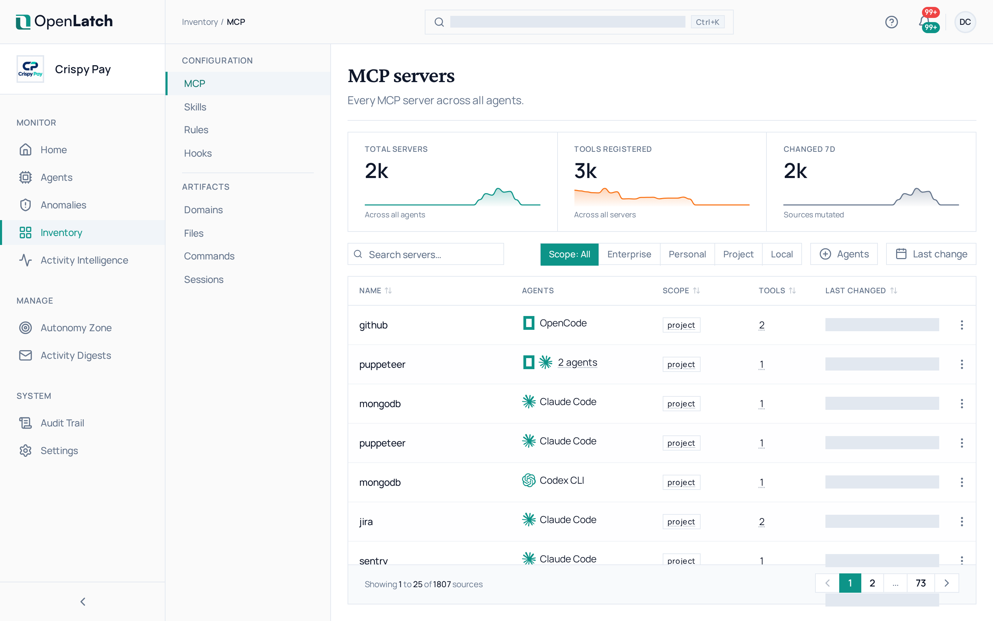Open the help question mark icon
This screenshot has width=993, height=621.
[891, 22]
